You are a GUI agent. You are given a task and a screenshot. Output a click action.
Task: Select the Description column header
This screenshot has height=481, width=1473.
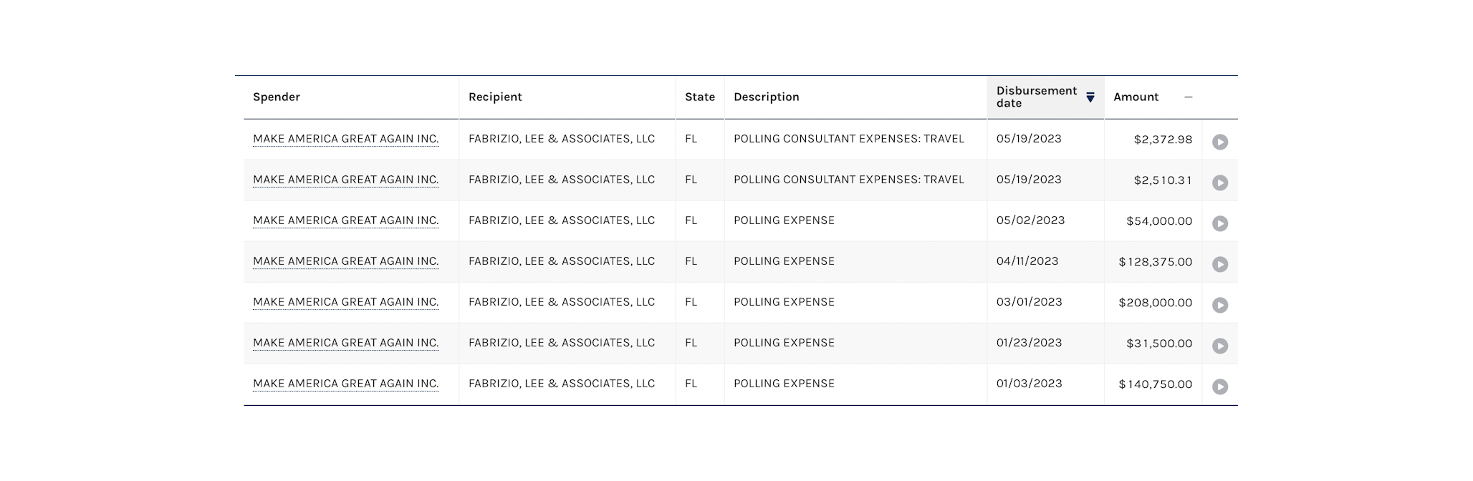[767, 97]
